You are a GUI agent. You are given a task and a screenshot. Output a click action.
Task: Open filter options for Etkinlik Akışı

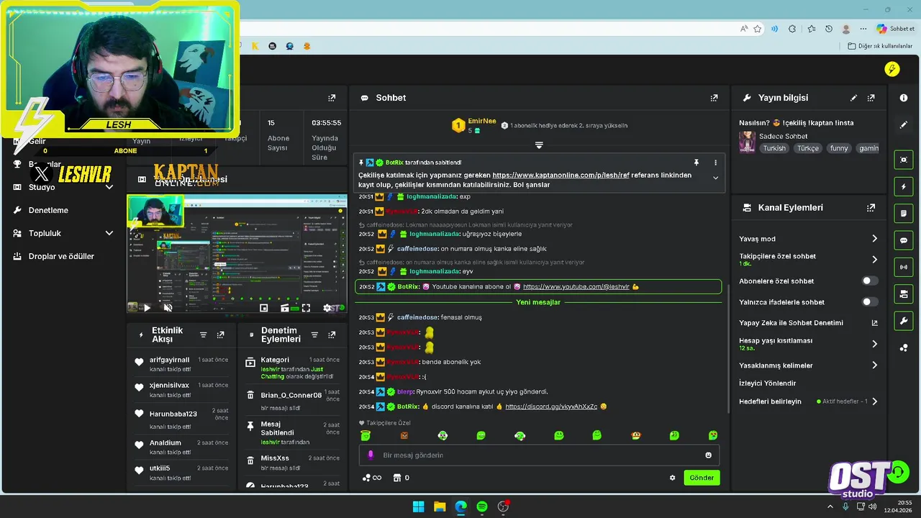click(203, 335)
